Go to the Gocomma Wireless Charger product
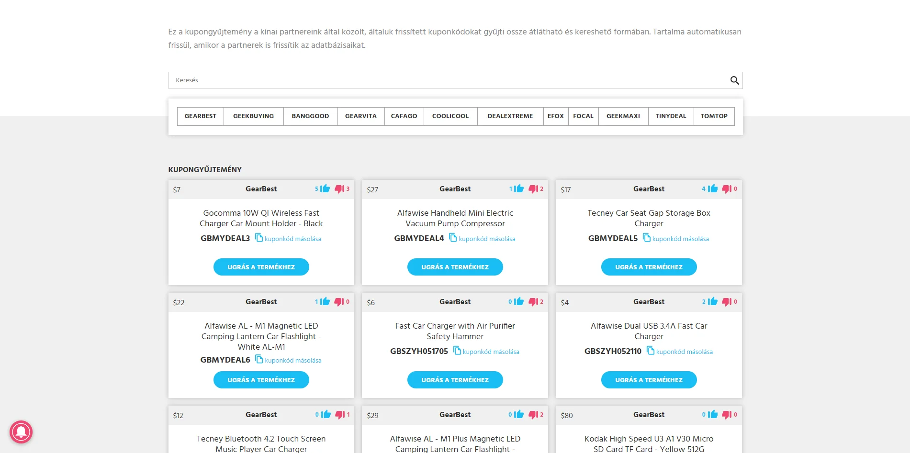 (x=261, y=267)
